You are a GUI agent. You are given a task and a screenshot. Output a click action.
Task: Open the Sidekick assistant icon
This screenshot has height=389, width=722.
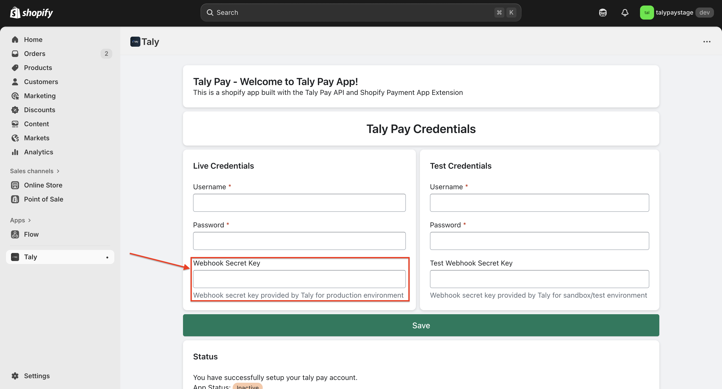(603, 13)
